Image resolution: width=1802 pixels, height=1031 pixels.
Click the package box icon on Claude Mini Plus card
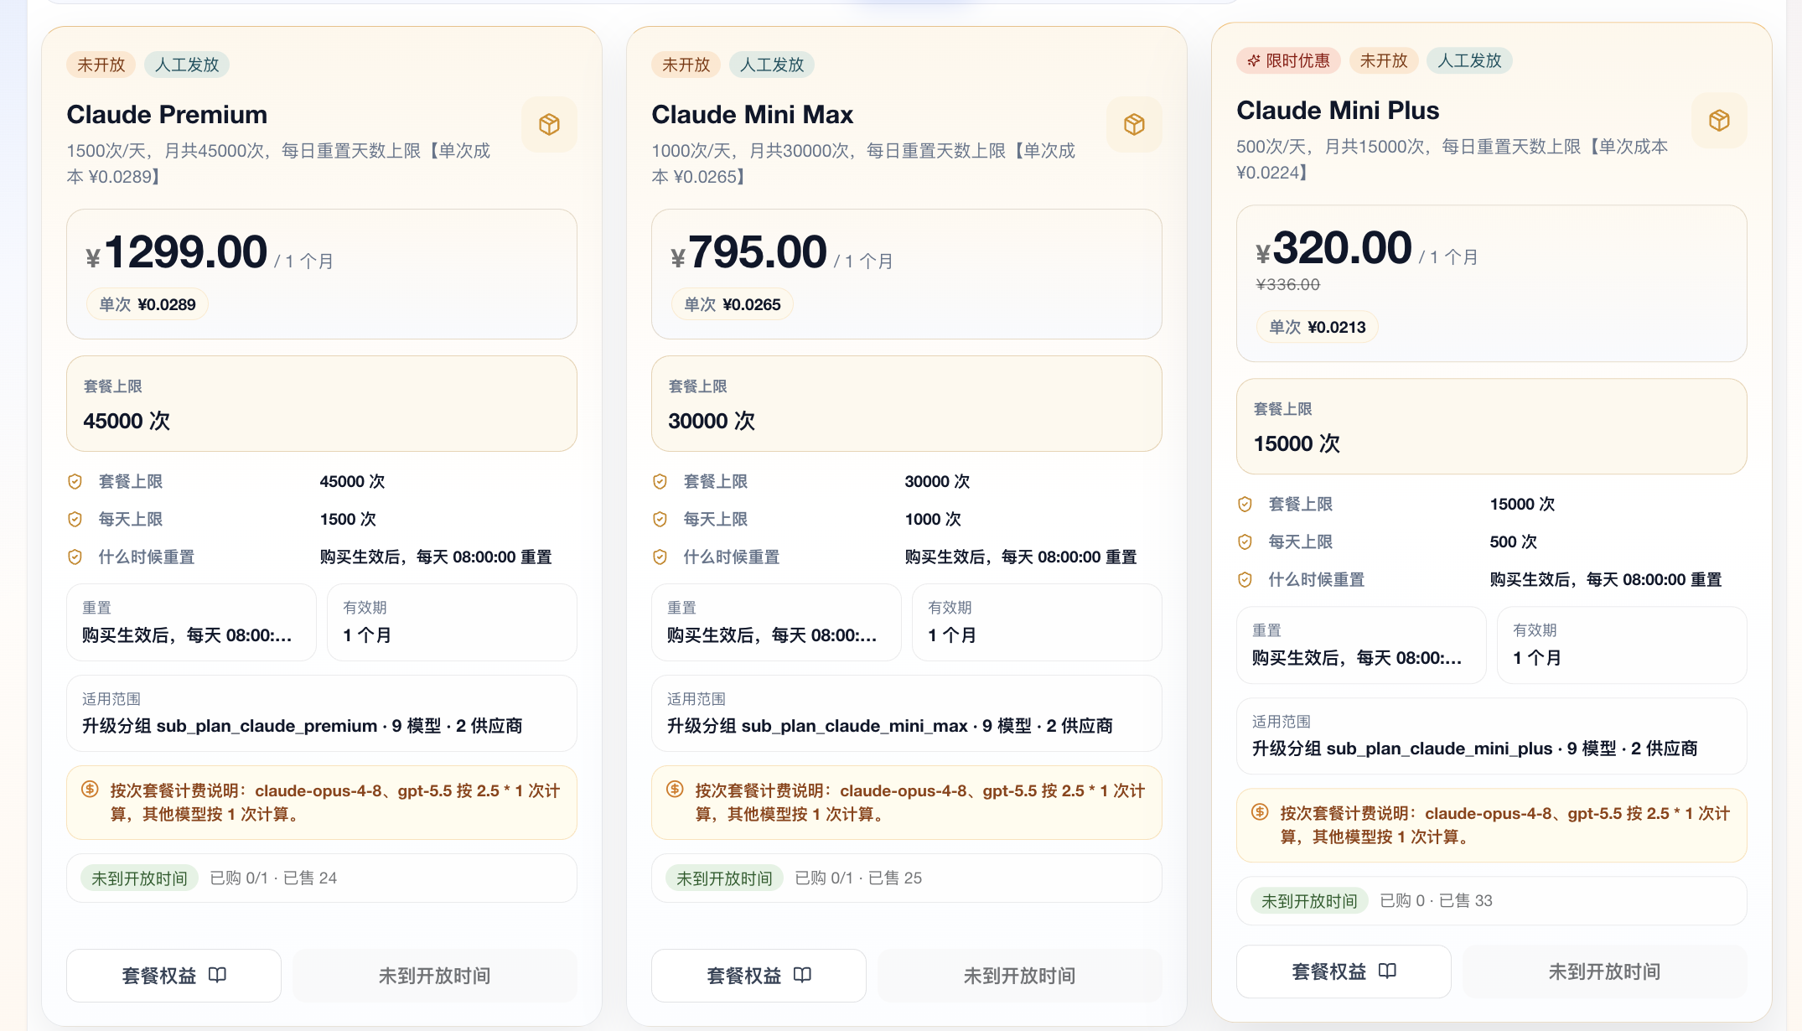(x=1719, y=120)
